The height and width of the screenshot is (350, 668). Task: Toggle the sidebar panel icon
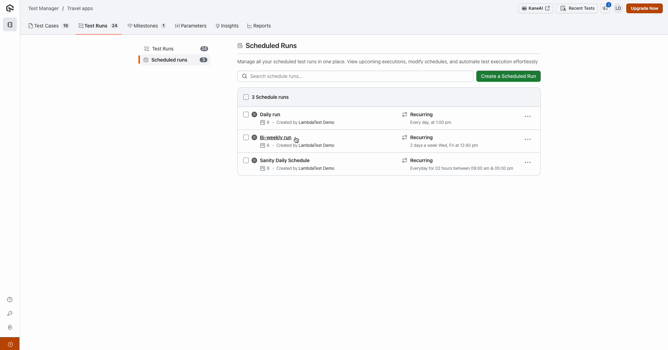pos(10,25)
